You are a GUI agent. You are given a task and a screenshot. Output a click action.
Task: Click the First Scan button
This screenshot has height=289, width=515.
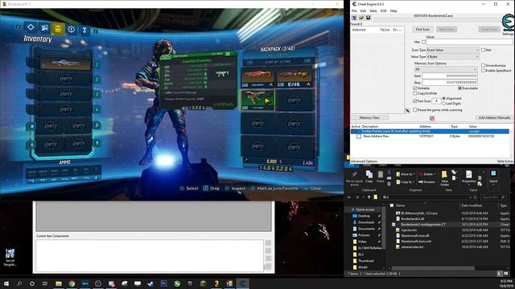coord(422,30)
